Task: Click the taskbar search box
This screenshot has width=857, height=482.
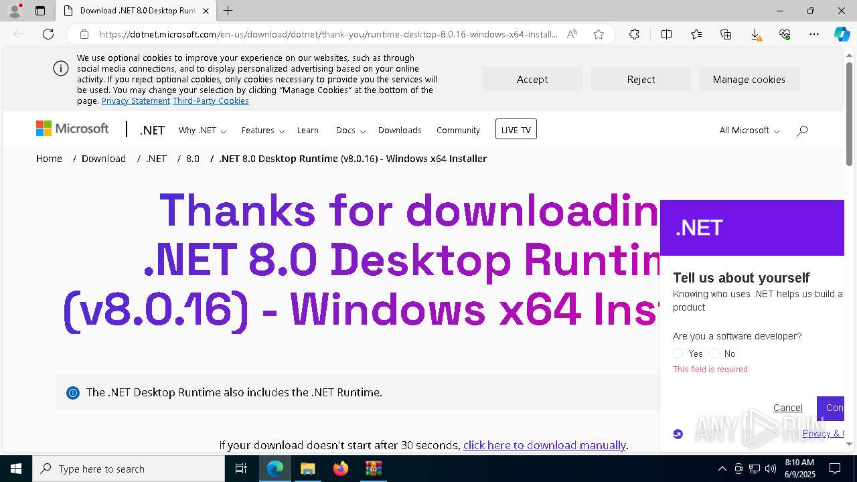Action: click(129, 469)
